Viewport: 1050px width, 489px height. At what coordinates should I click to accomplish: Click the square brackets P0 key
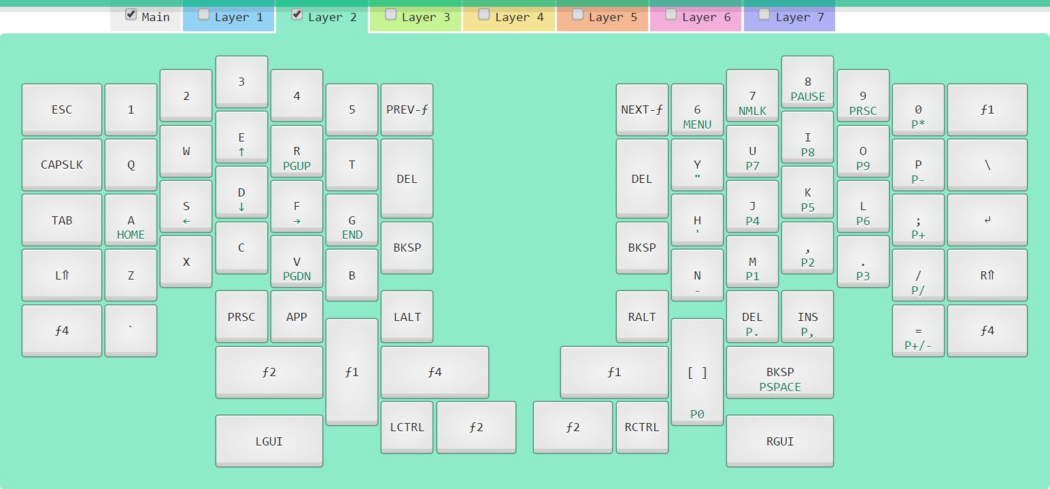[x=697, y=372]
